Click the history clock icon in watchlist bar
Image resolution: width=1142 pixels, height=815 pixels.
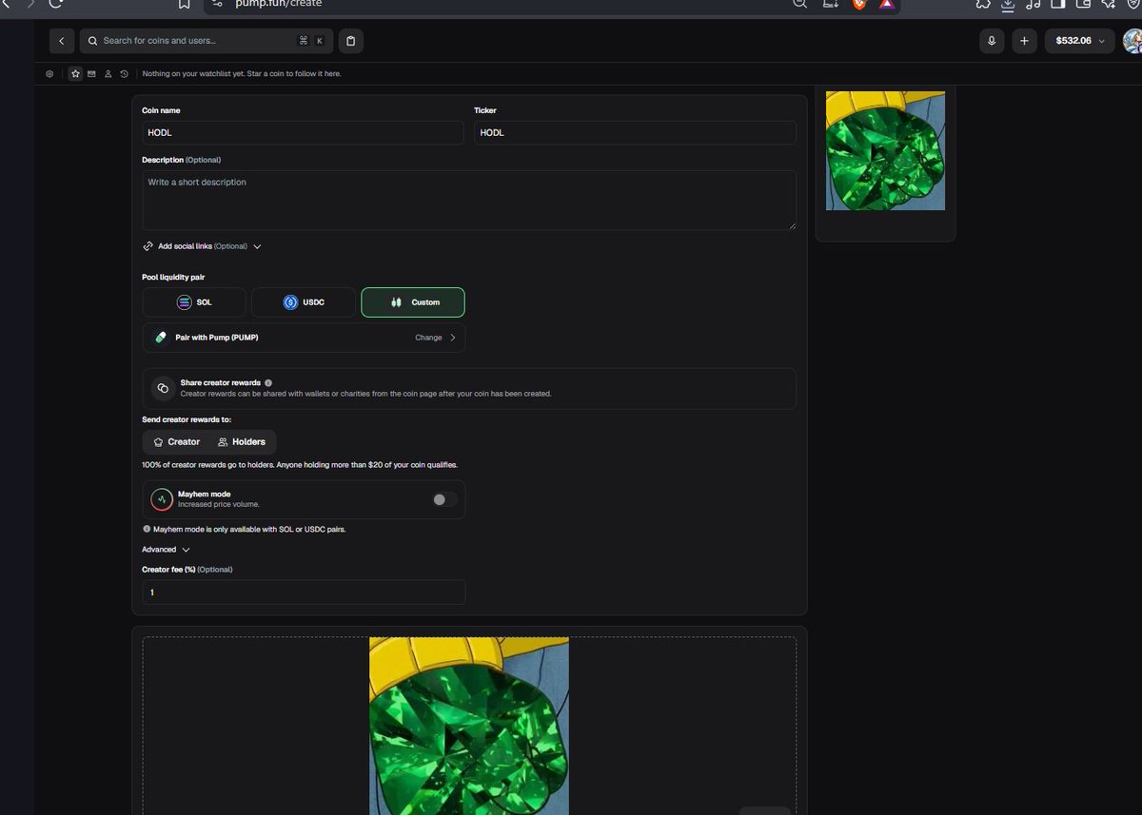125,73
